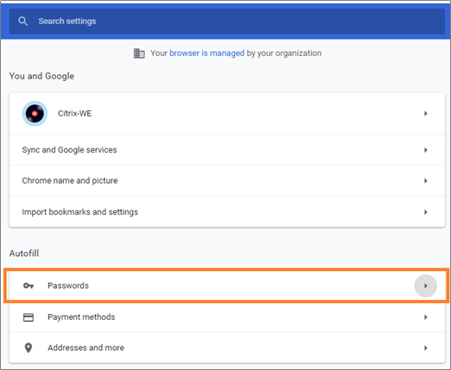Click the magnifying glass search icon

(x=22, y=22)
